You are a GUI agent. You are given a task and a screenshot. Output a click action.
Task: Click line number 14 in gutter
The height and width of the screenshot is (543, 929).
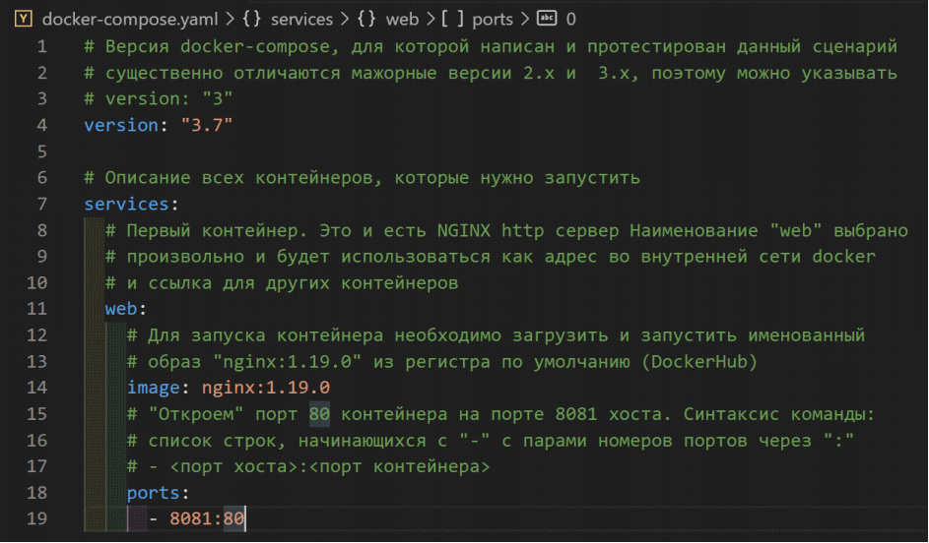click(x=36, y=388)
